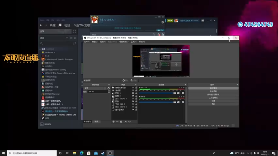Open OBS 设置 from controls panel
Screen dimensions: 278x156
click(x=213, y=101)
